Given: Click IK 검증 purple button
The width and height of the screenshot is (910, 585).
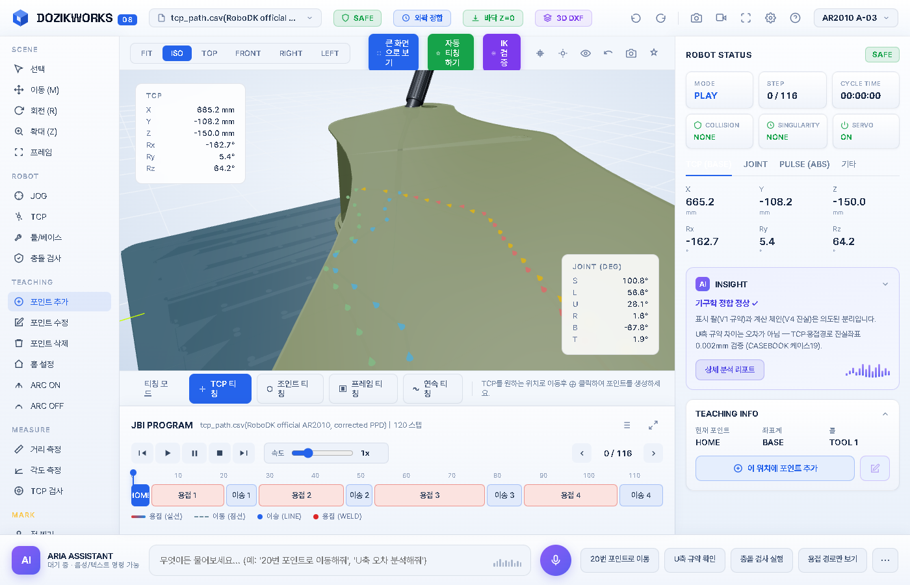Looking at the screenshot, I should point(502,53).
